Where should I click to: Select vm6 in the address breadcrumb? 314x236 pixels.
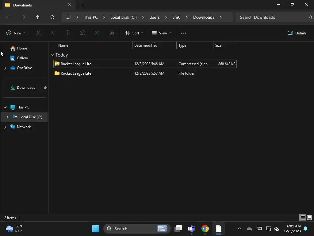(x=176, y=17)
